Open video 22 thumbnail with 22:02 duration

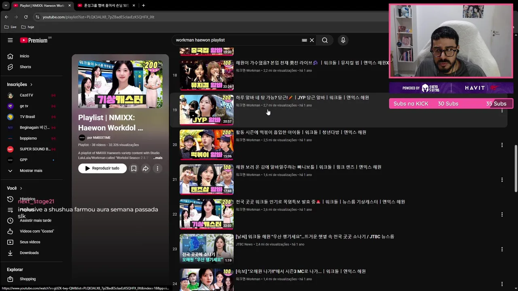206,214
